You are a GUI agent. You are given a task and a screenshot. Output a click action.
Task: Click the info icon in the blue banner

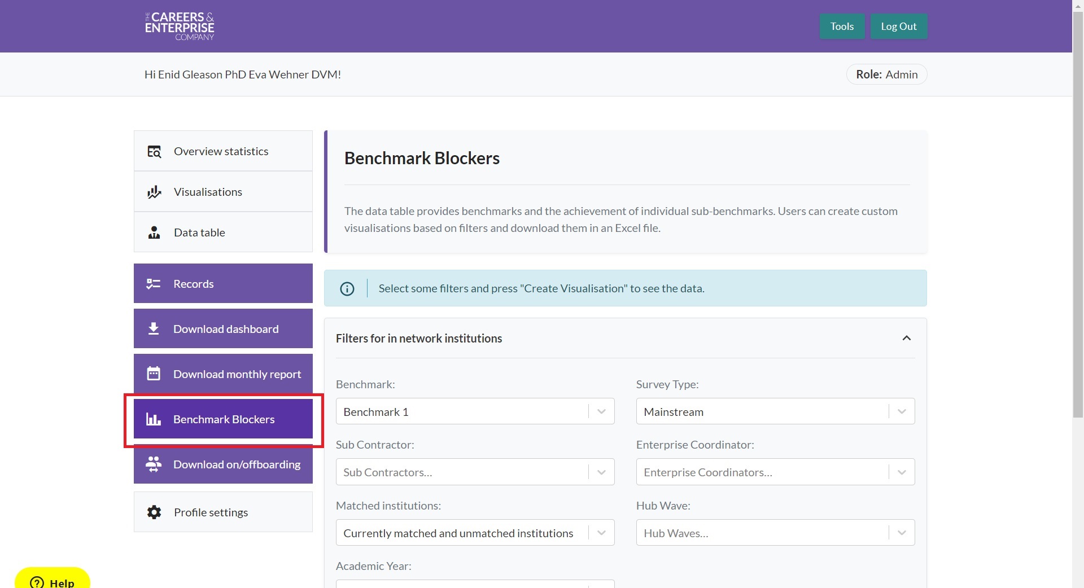(x=347, y=289)
